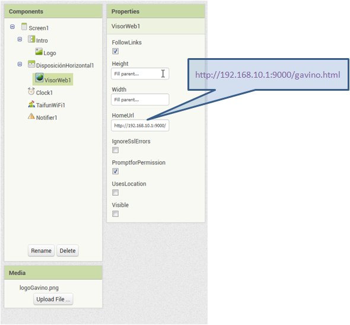350x325 pixels.
Task: Collapse the DisposiciónHorizontal1 tree node
Action: [x=20, y=64]
